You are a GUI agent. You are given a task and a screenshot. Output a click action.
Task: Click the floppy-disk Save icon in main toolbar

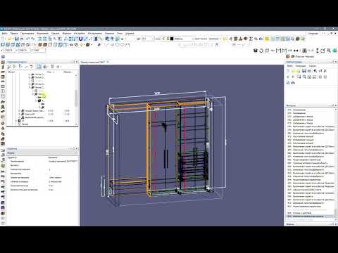16,39
